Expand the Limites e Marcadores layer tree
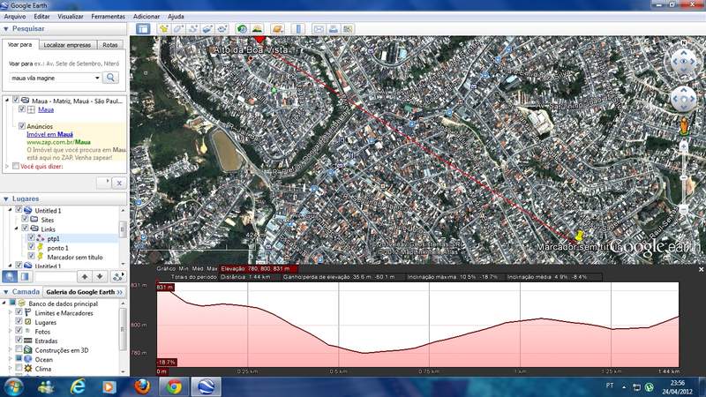 point(10,313)
